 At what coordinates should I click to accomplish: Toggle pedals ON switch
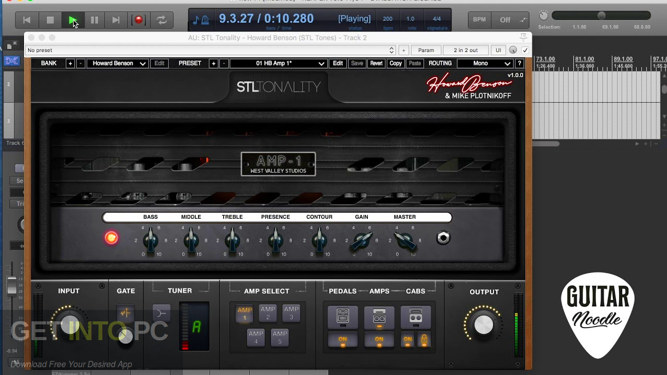342,340
